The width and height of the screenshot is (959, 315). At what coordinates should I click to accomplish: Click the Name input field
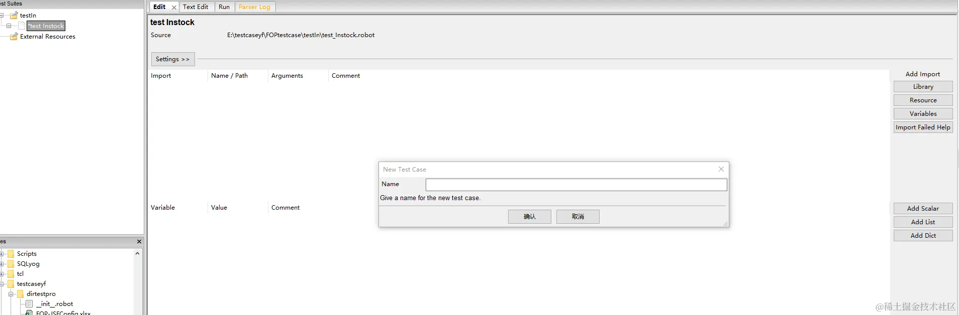[576, 185]
